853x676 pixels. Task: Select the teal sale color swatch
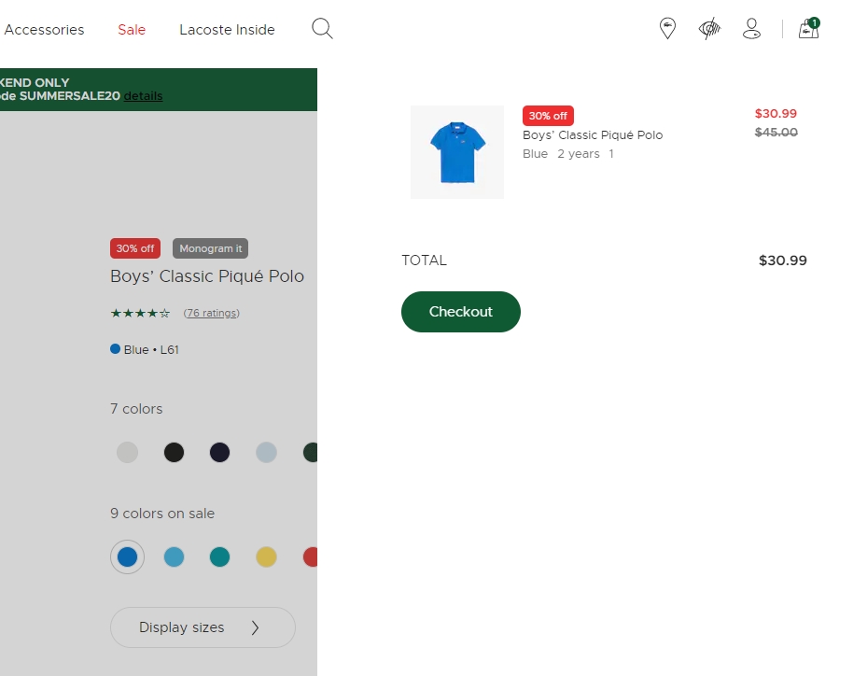coord(219,556)
